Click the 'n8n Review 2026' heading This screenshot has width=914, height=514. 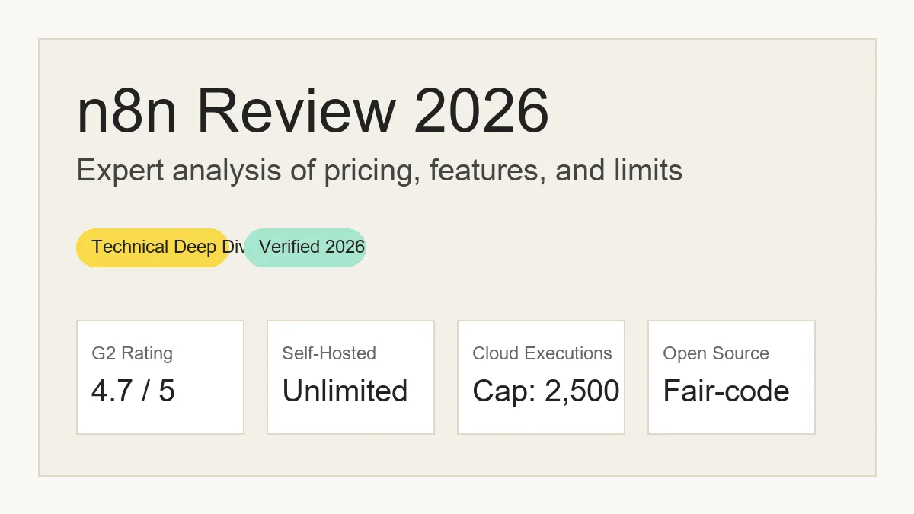click(313, 111)
